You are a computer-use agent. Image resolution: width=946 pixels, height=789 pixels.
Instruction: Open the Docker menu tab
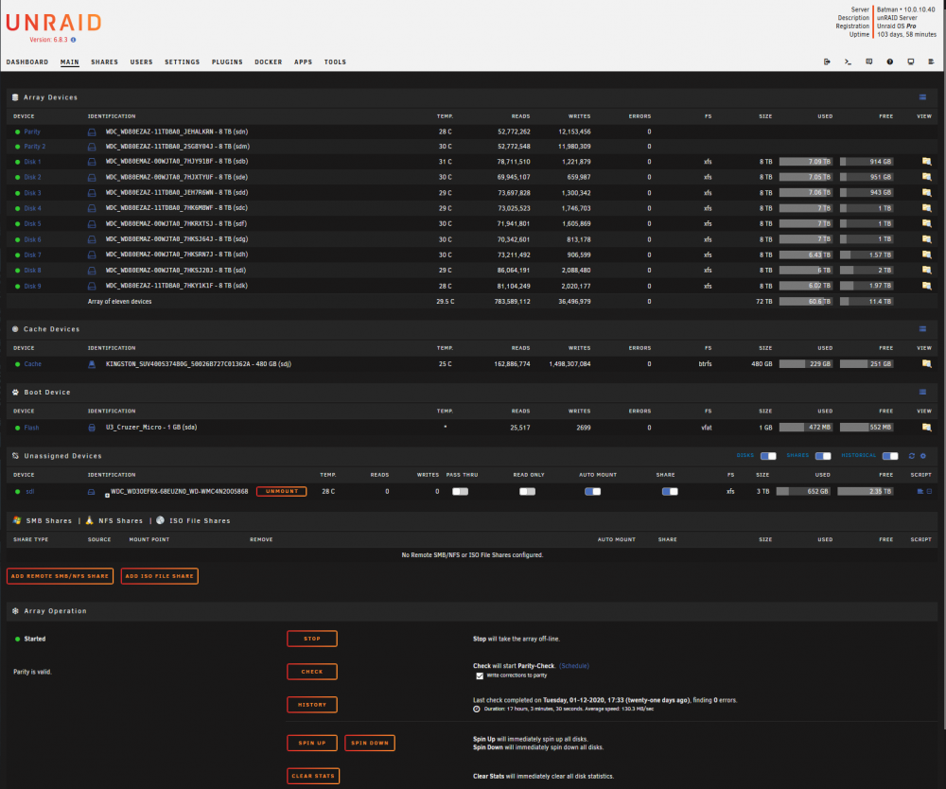[269, 62]
